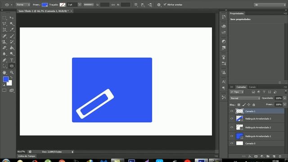Select the Path Selection tool

pos(4,66)
